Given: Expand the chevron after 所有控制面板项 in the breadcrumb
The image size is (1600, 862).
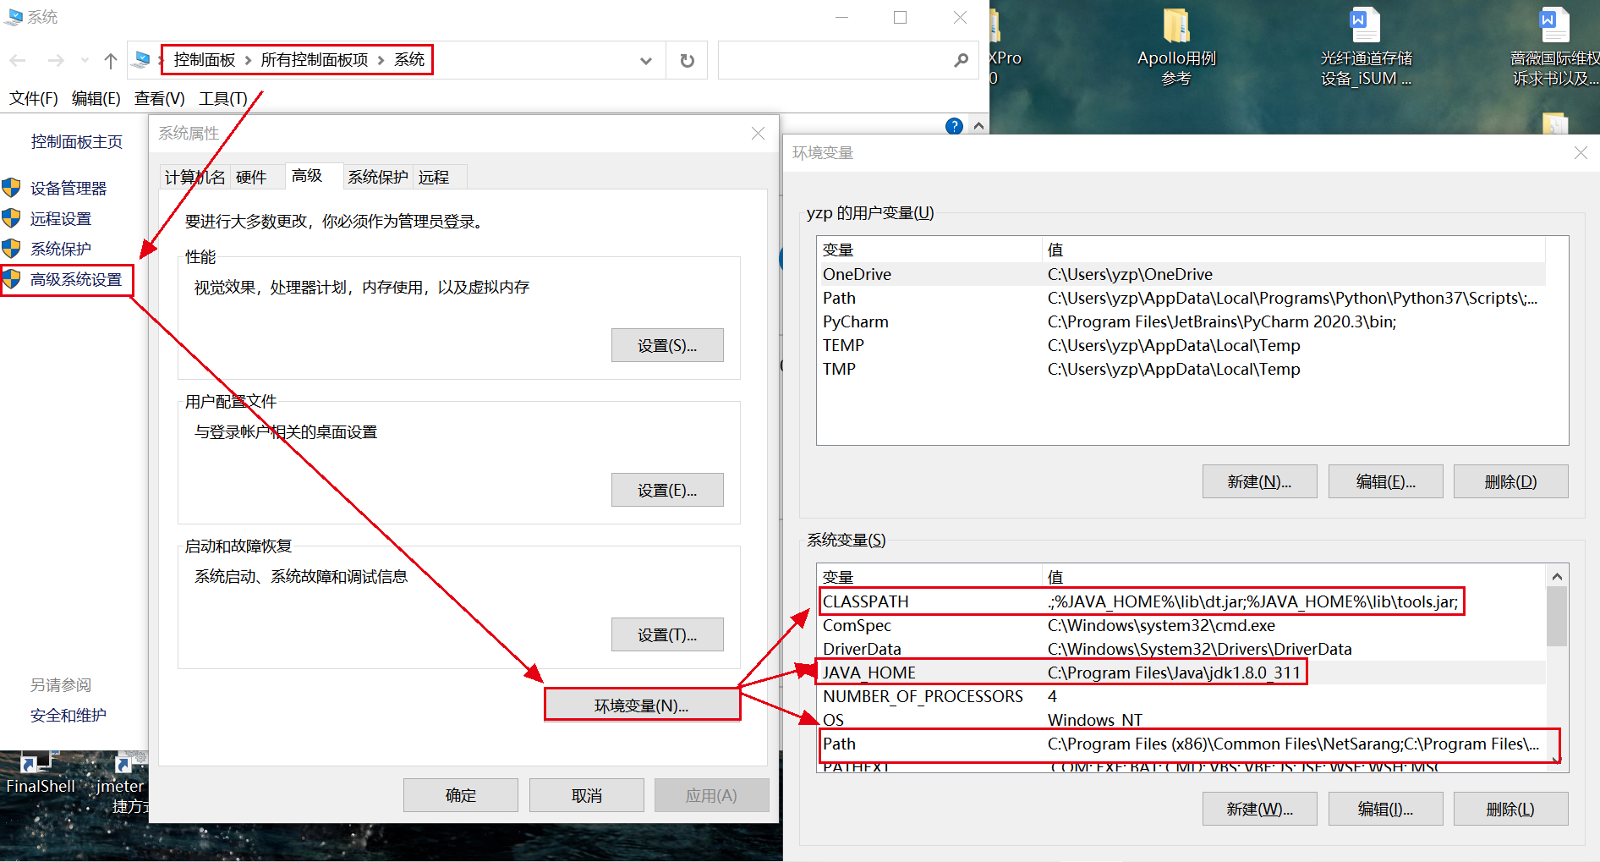Looking at the screenshot, I should (381, 60).
